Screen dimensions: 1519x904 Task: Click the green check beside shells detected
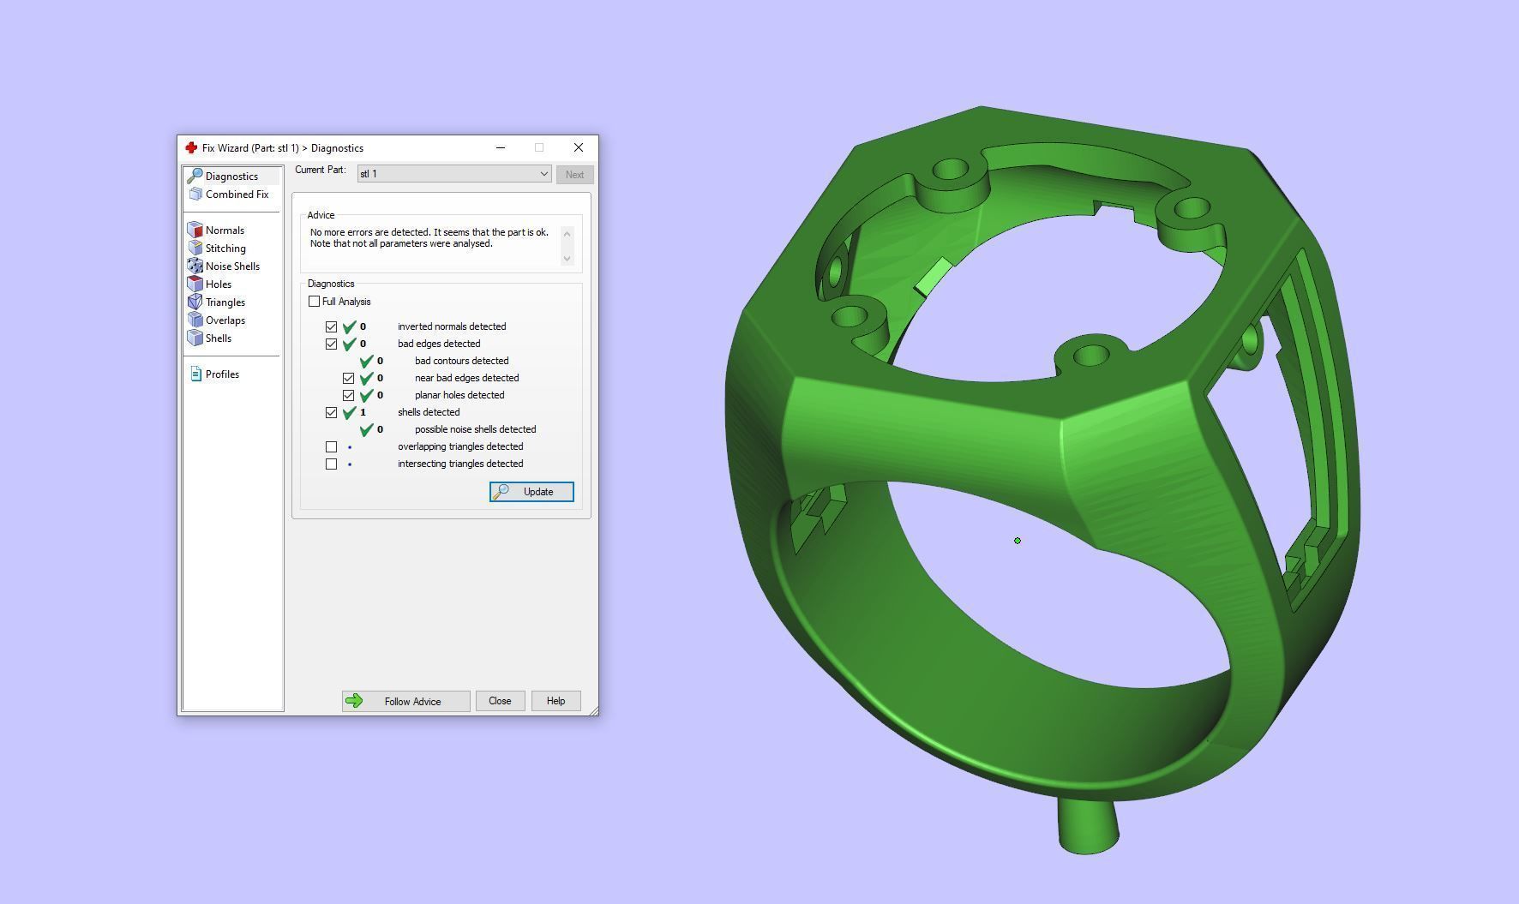(x=349, y=412)
